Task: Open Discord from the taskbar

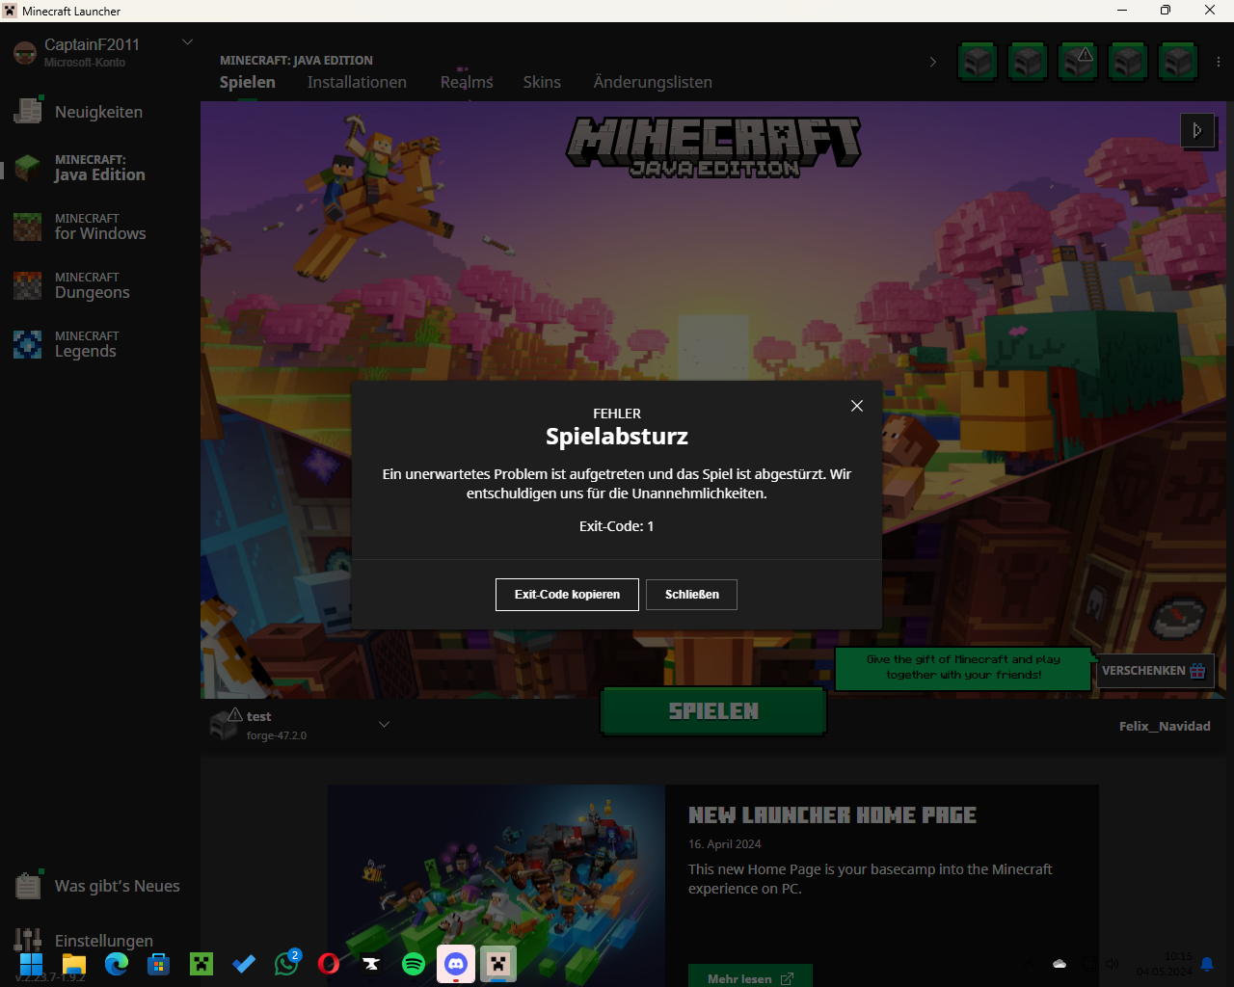Action: click(x=456, y=964)
